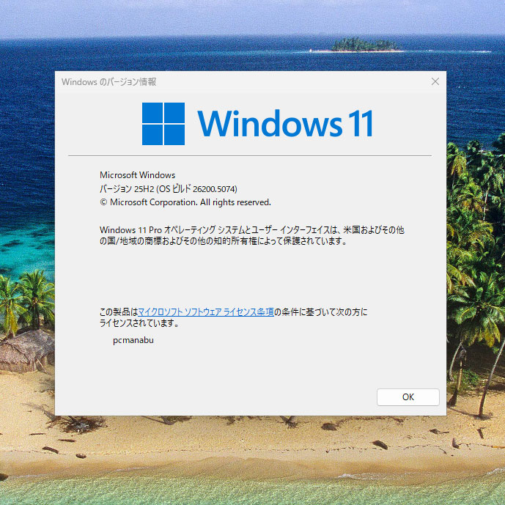Click the version text 'バージョン 25H2 (OS ビルド 26200.5074)'
Screen dimensions: 505x505
pos(169,188)
